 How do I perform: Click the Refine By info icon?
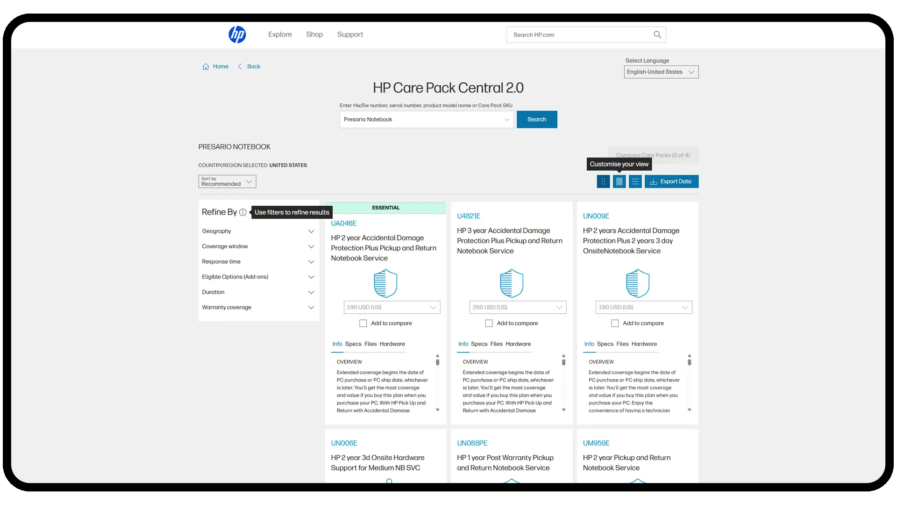click(242, 212)
